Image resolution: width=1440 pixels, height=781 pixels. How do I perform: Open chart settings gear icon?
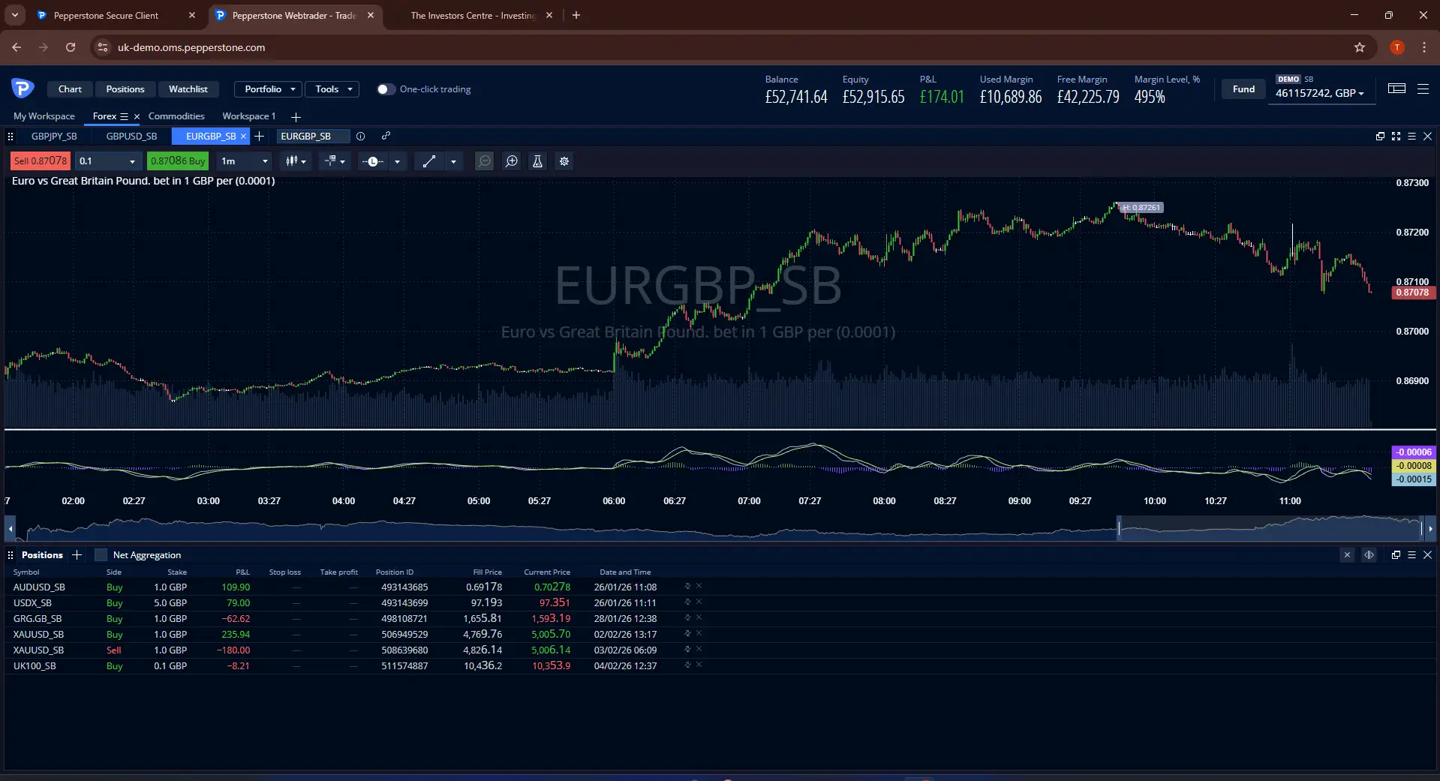click(x=564, y=161)
